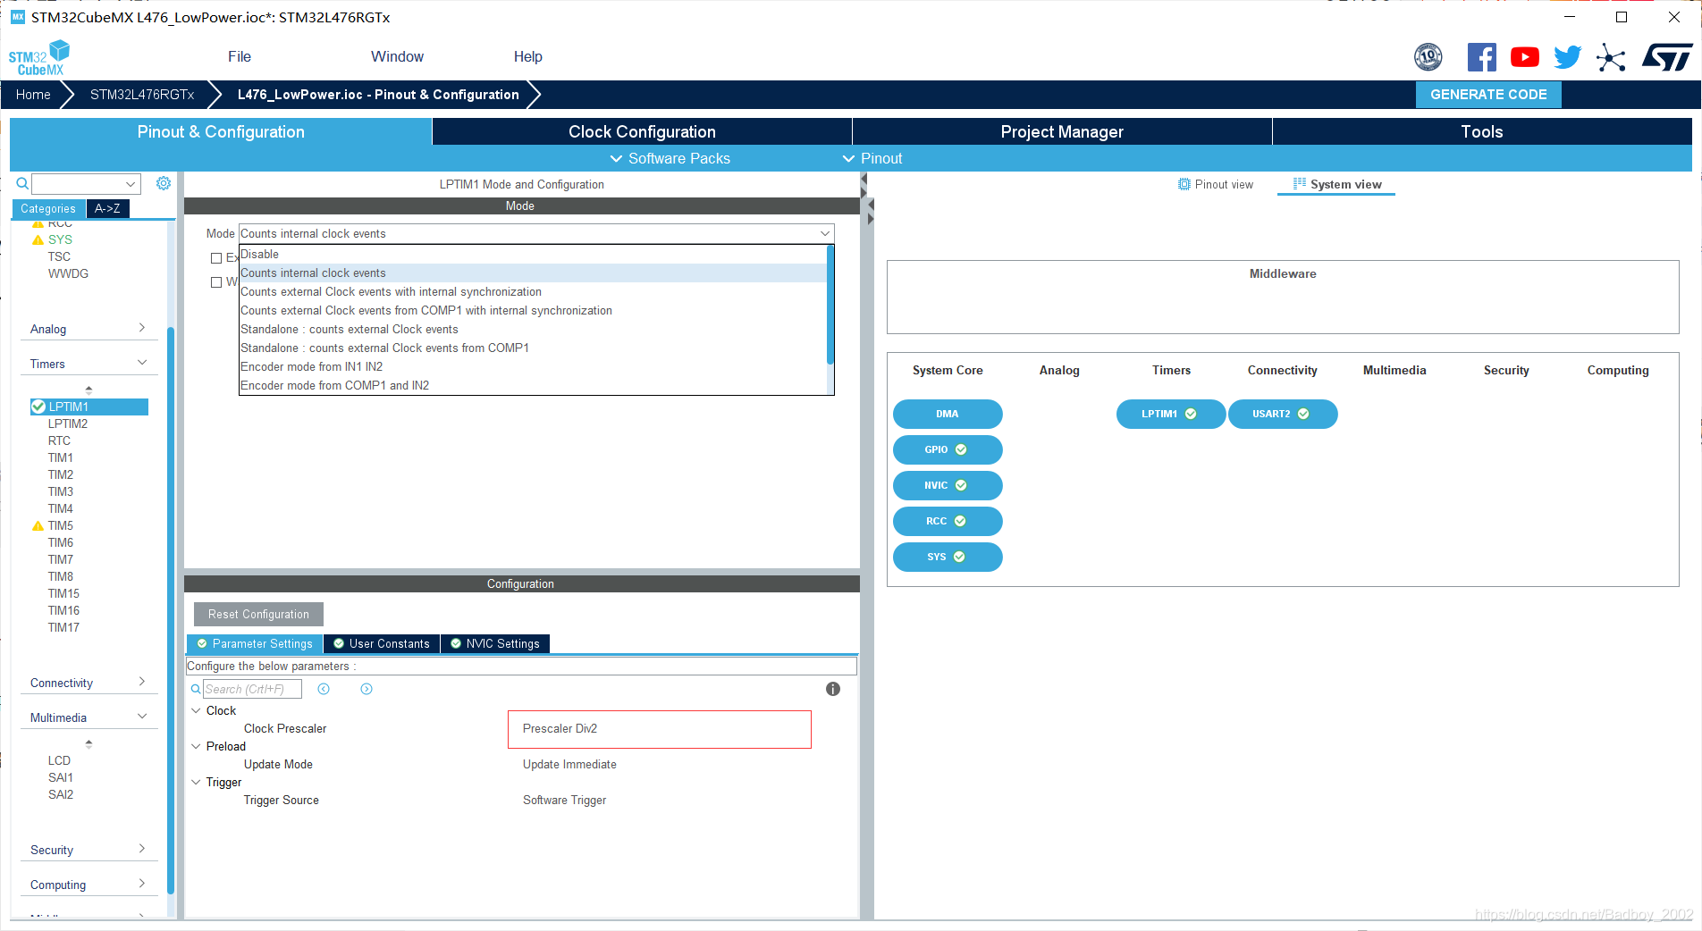
Task: Click STM32L476RGTx breadcrumb
Action: [x=142, y=95]
